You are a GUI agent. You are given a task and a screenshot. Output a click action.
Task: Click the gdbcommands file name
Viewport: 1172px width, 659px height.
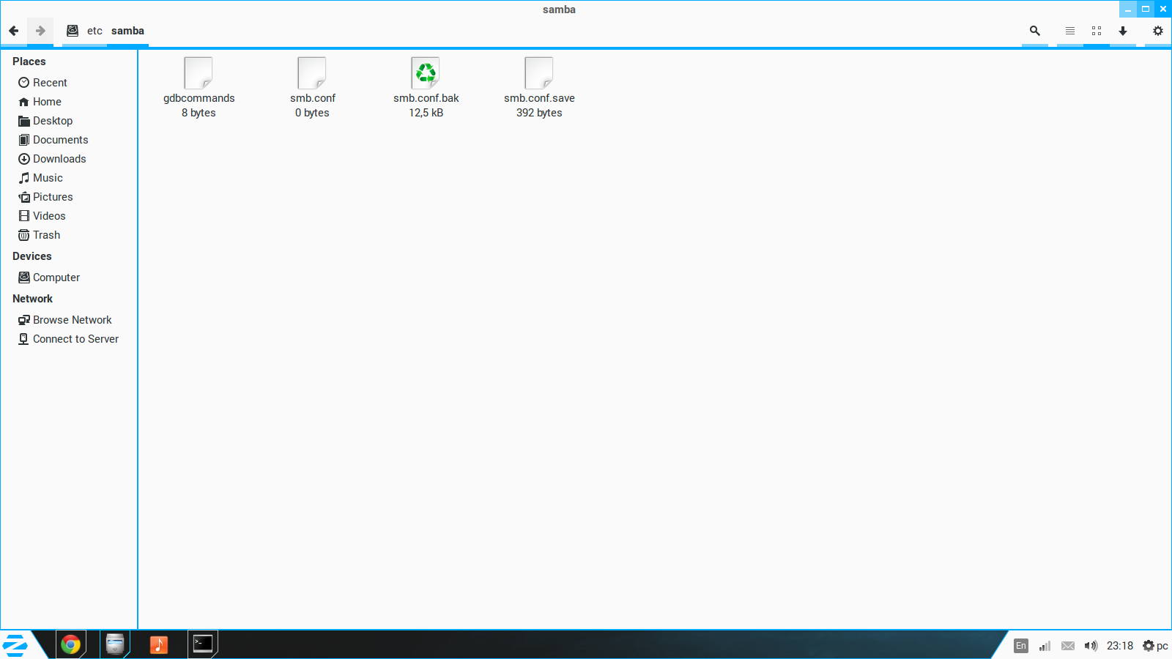pyautogui.click(x=199, y=98)
